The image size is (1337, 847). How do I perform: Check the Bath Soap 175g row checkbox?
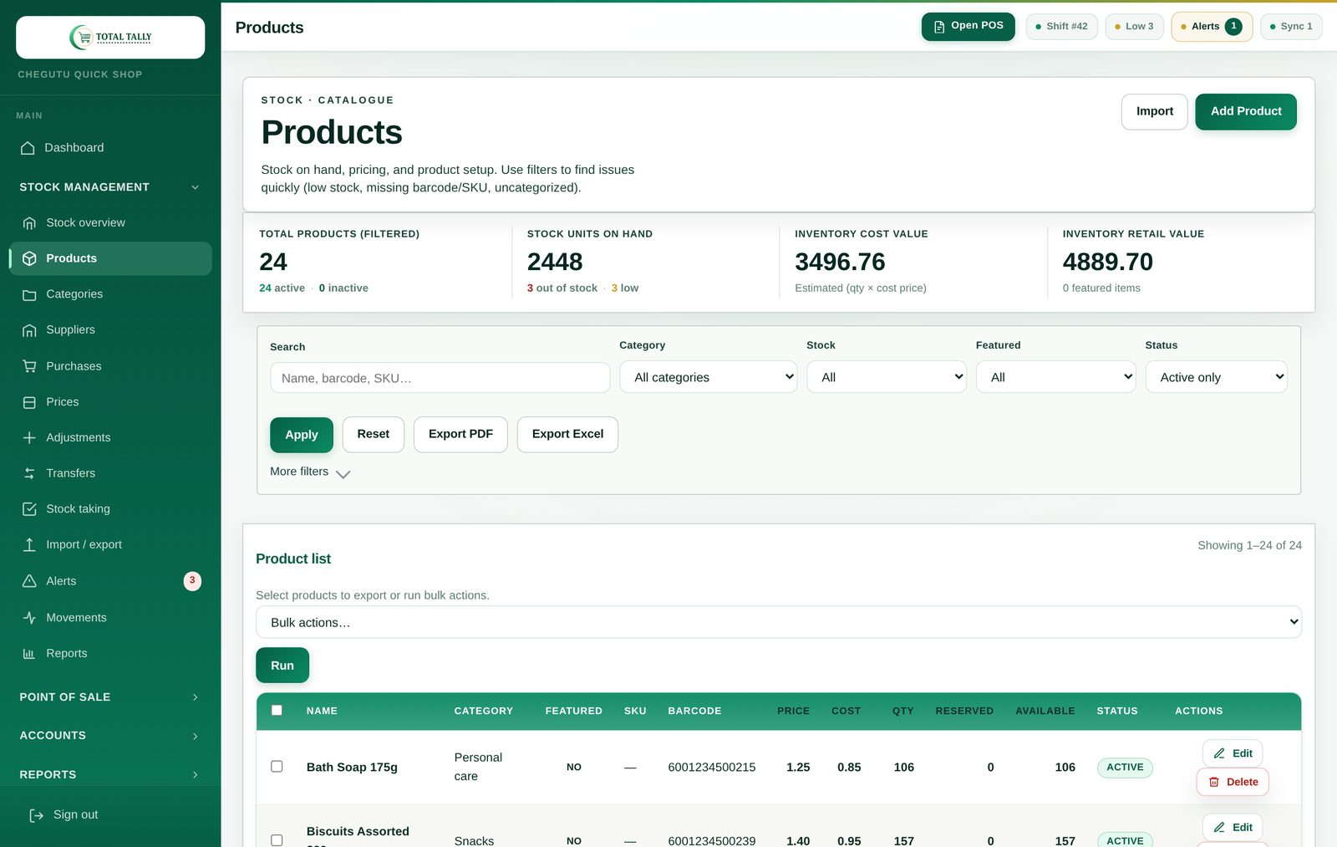[277, 767]
